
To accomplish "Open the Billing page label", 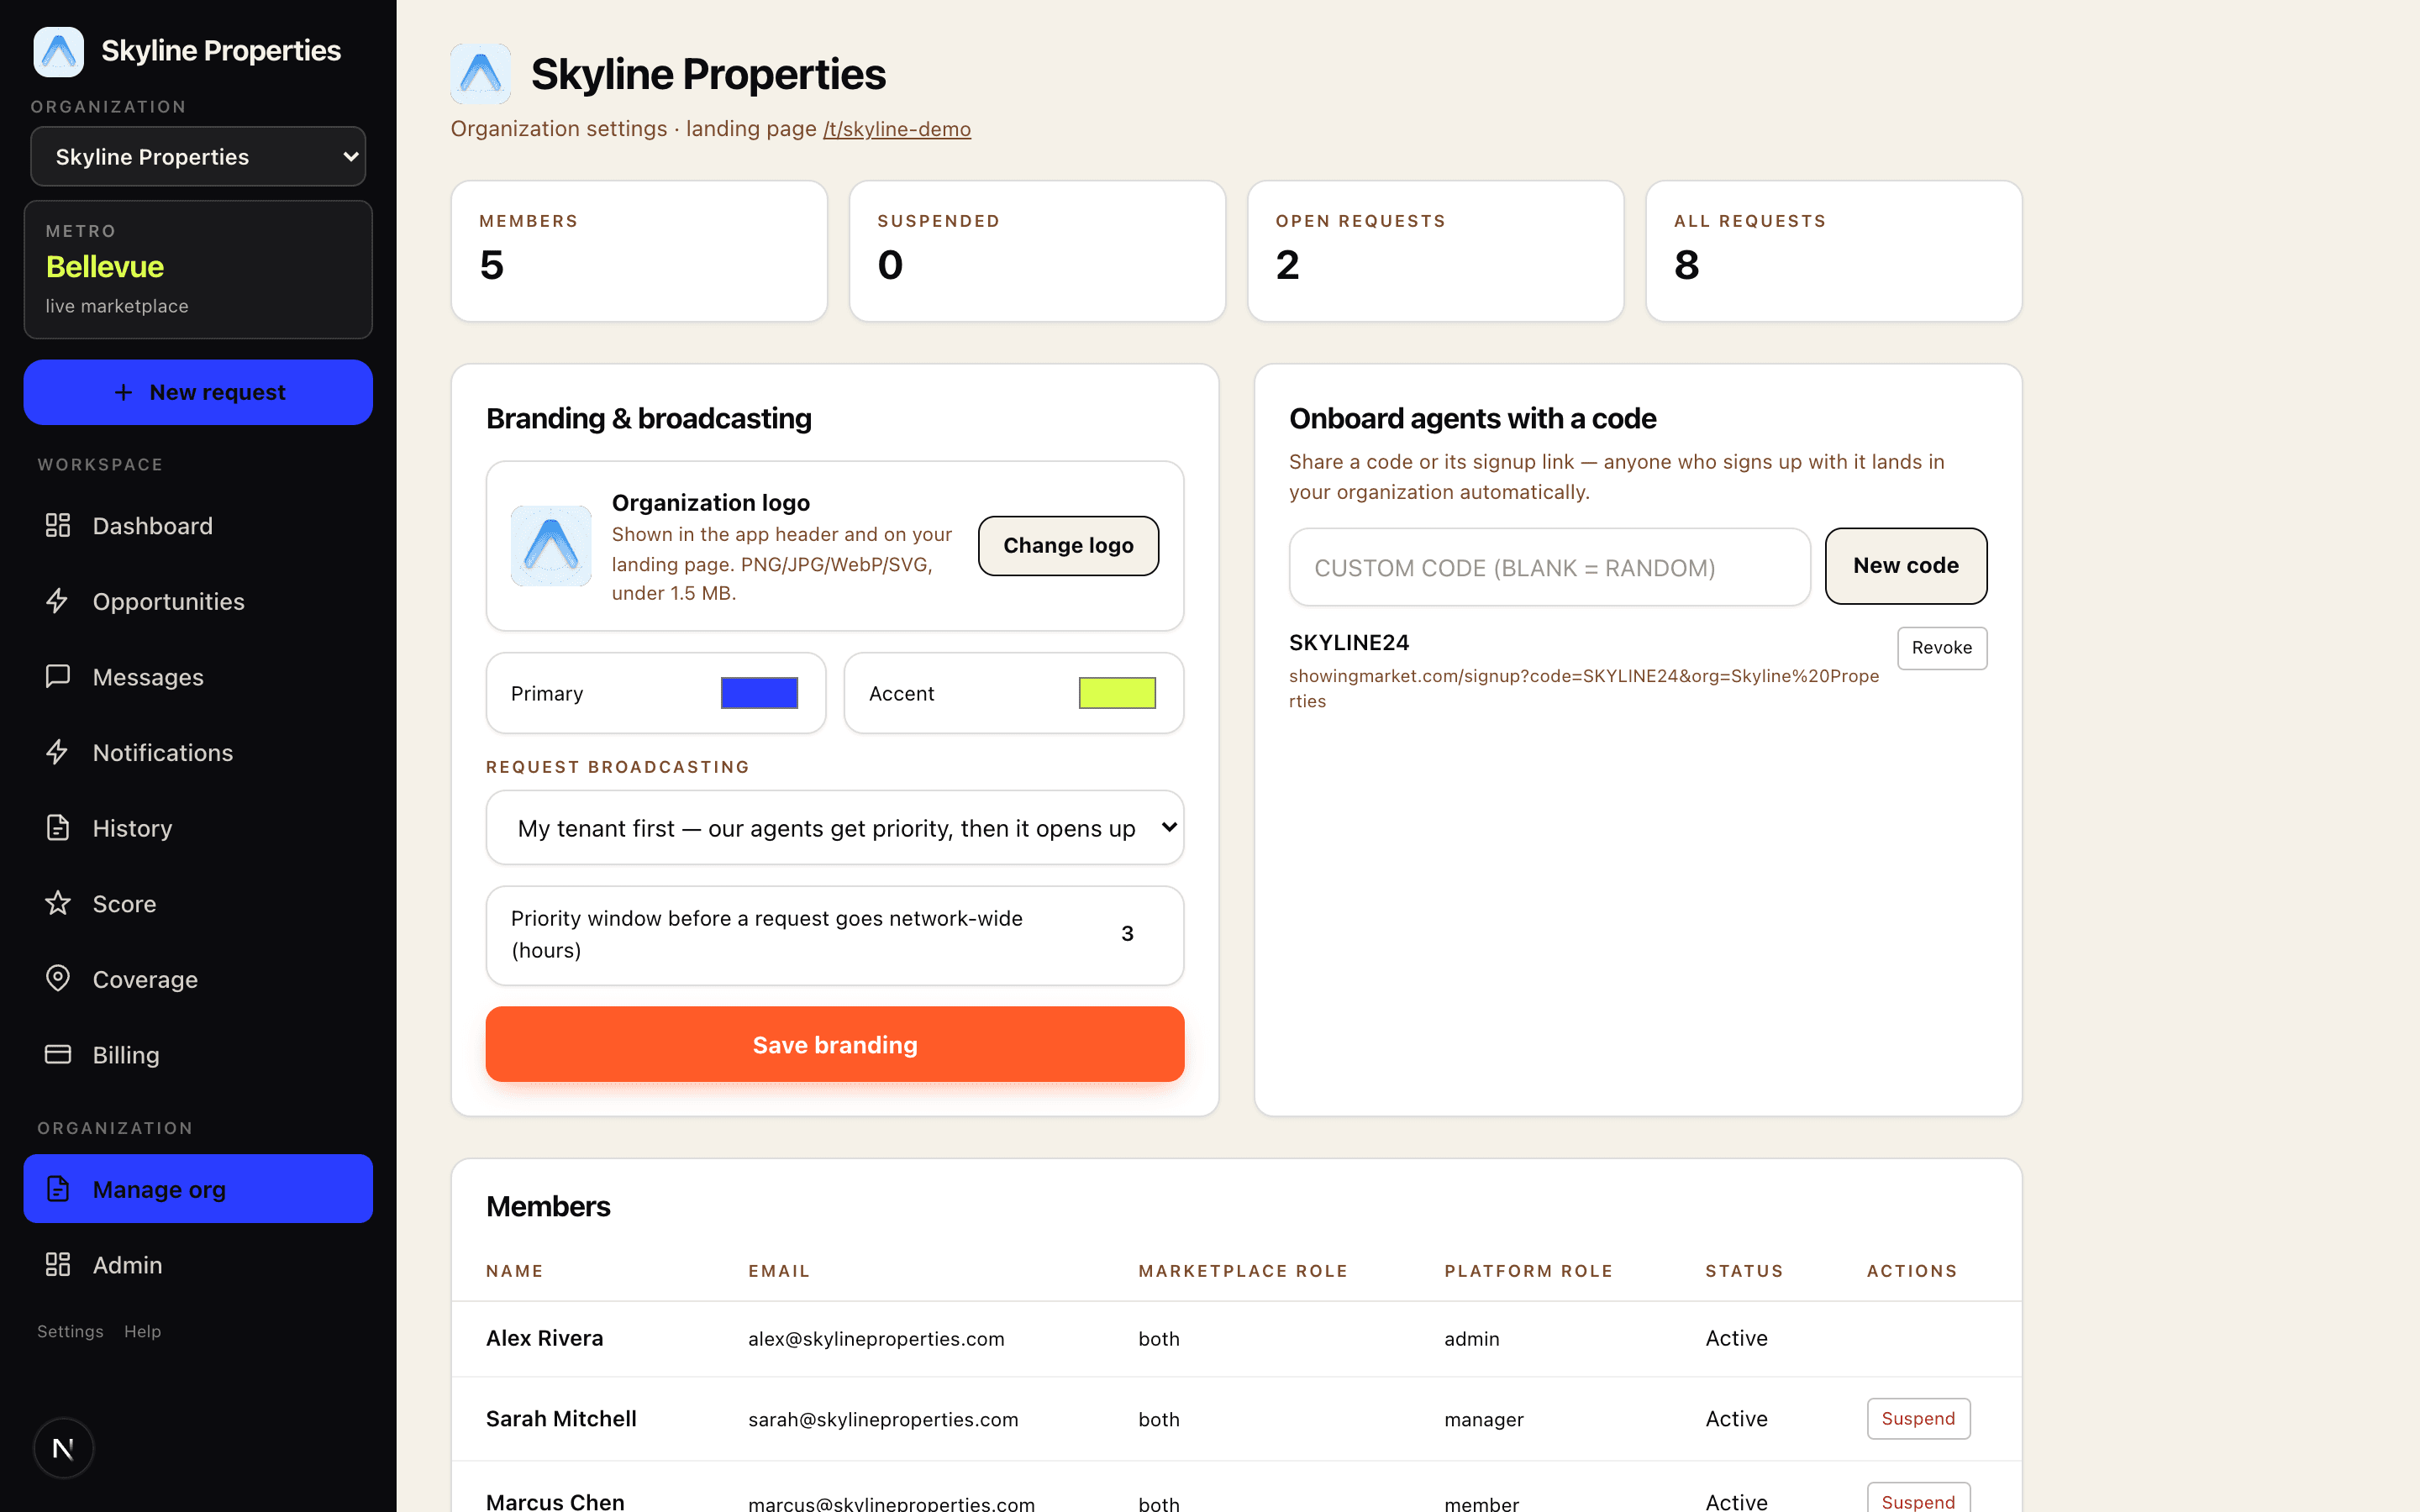I will tap(126, 1055).
